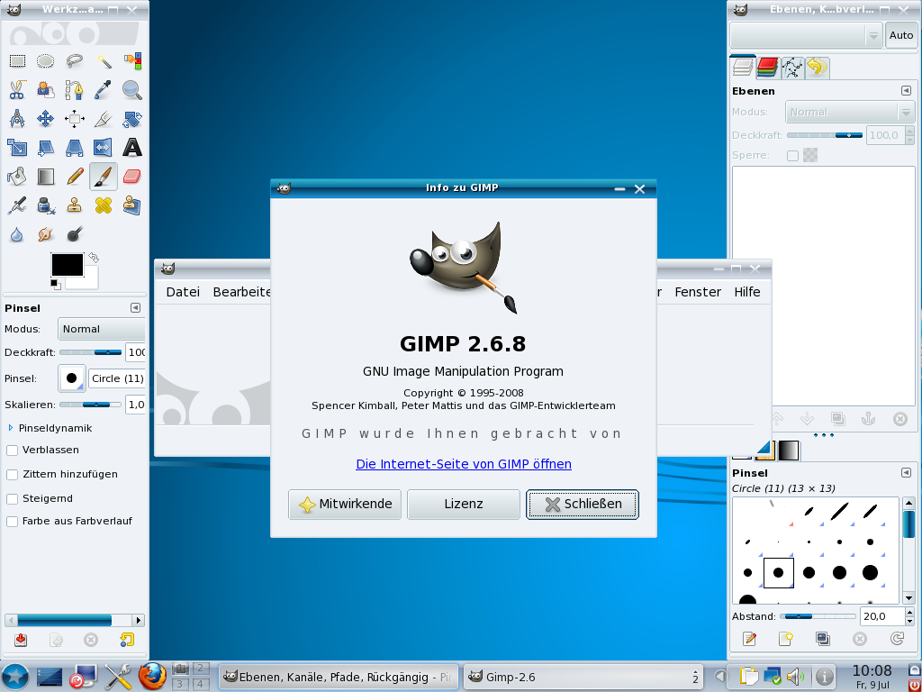The image size is (922, 692).
Task: Select the Fuzzy Select magic wand tool
Action: tap(105, 61)
